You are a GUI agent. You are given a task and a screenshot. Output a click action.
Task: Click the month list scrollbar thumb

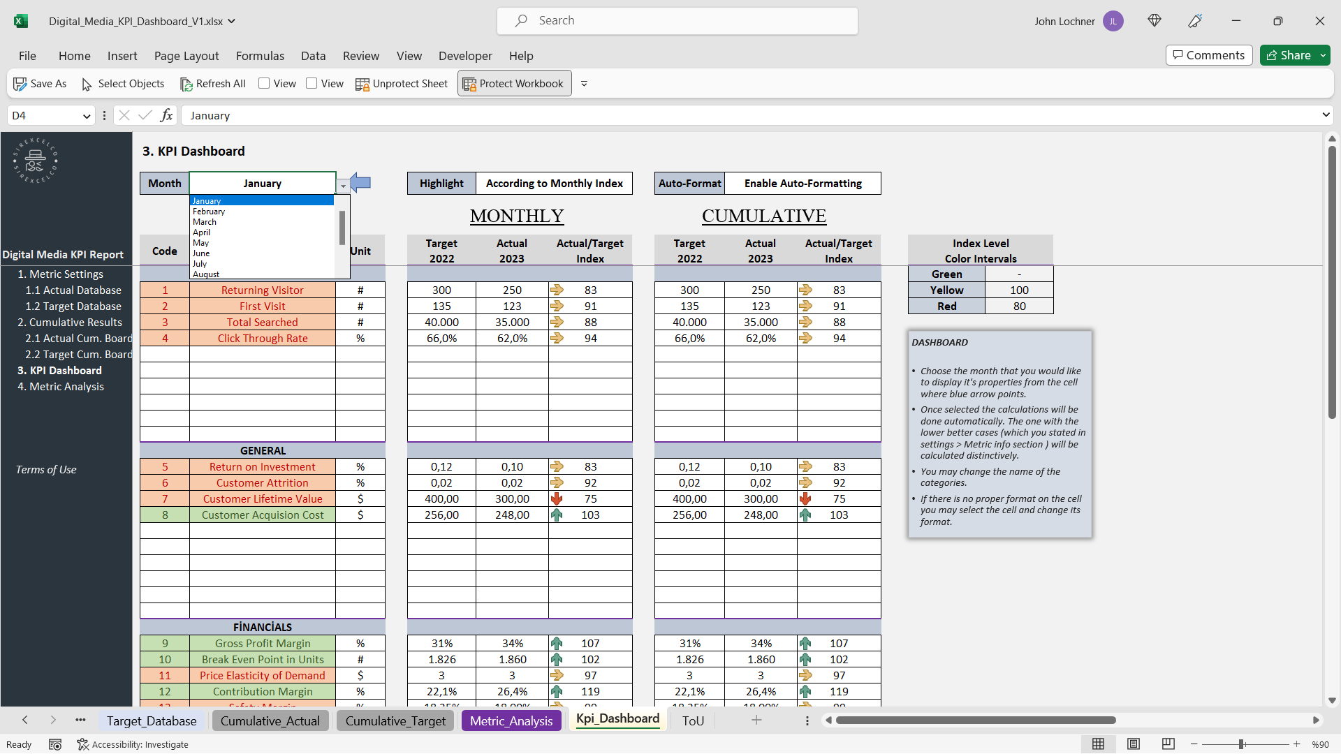click(342, 228)
